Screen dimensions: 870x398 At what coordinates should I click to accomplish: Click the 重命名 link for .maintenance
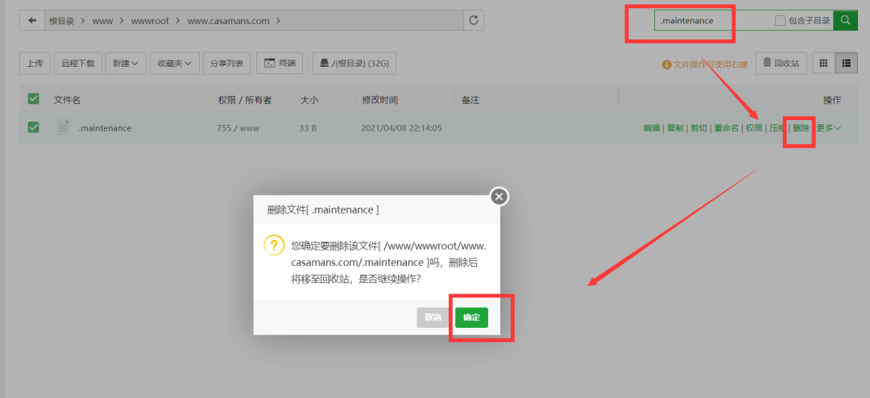click(x=727, y=127)
